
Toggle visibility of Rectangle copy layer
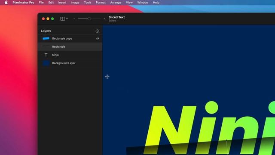pos(98,38)
